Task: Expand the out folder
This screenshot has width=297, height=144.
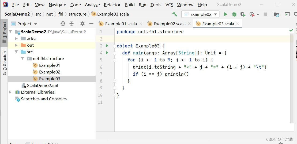Action: point(16,45)
